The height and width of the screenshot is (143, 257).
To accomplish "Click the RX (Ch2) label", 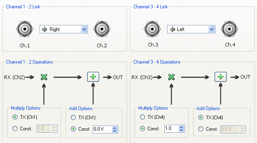I will [14, 77].
